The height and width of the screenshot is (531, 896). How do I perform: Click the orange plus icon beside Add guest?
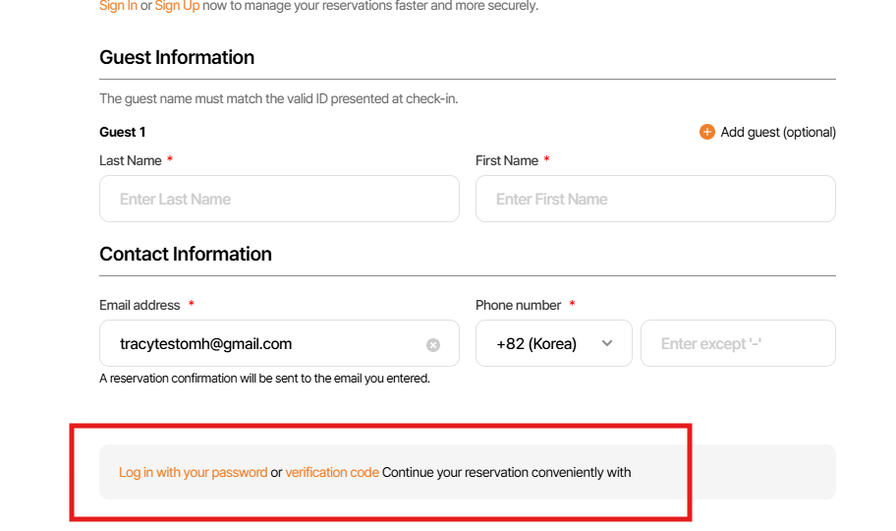coord(706,132)
